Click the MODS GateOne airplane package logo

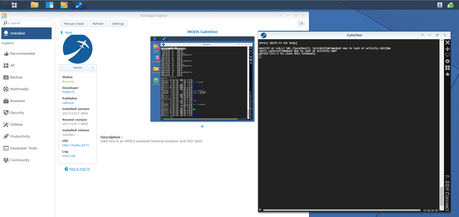coord(78,49)
